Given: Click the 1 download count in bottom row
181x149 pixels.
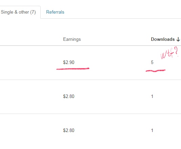Looking at the screenshot, I should tap(152, 131).
